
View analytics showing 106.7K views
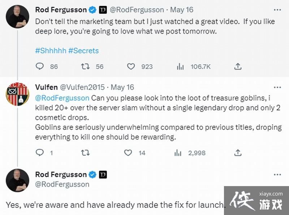180,66
